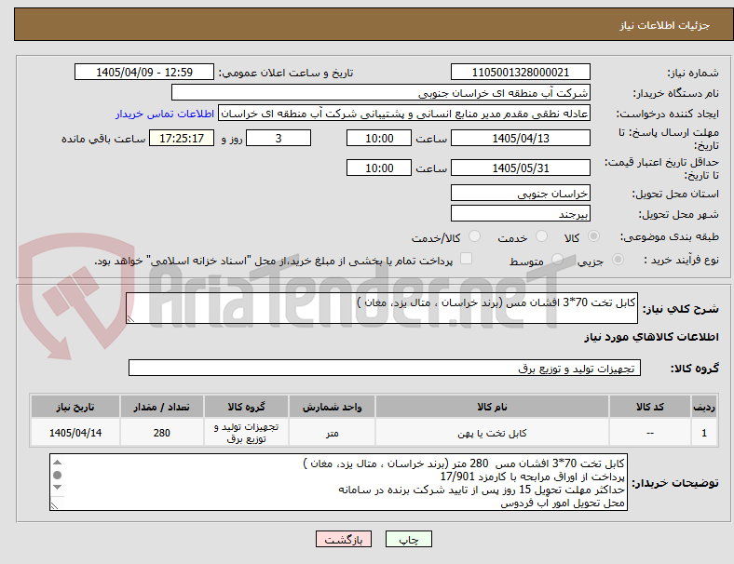Click the need date cell 1405/04/14
The width and height of the screenshot is (734, 564).
[75, 433]
